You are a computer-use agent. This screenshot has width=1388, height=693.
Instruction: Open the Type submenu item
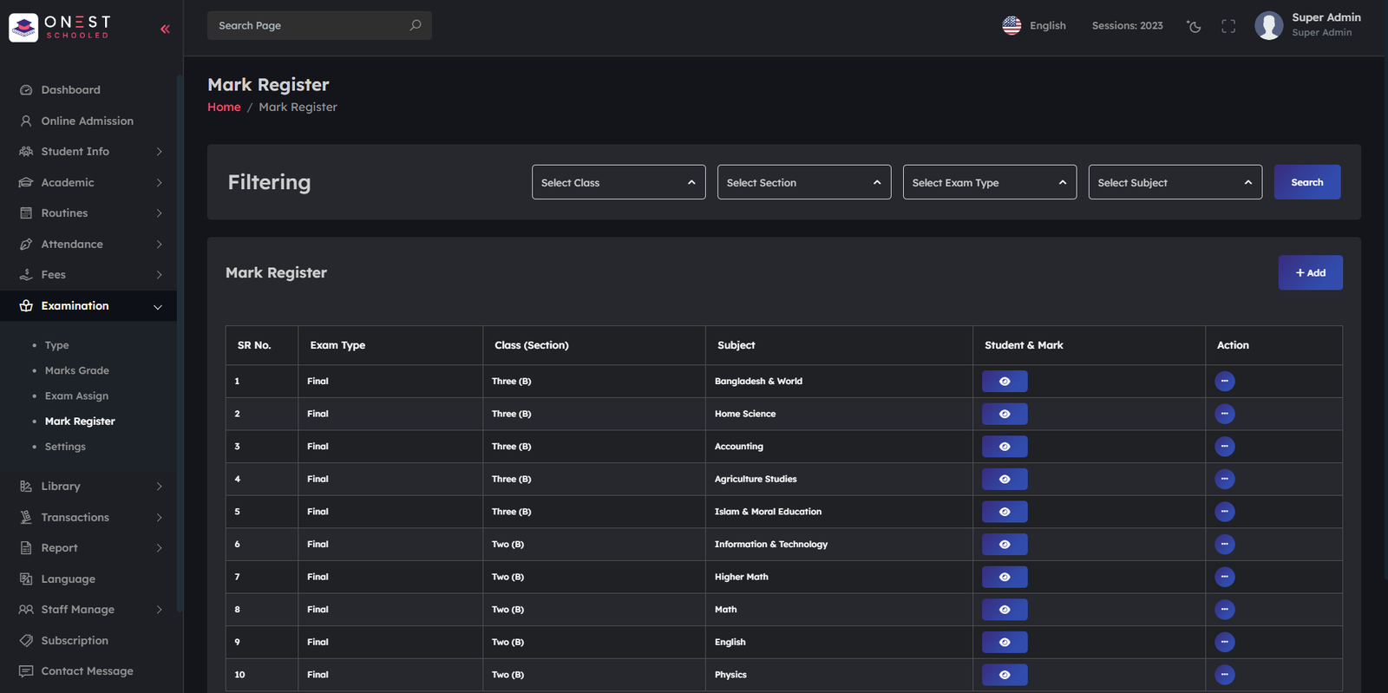click(56, 345)
